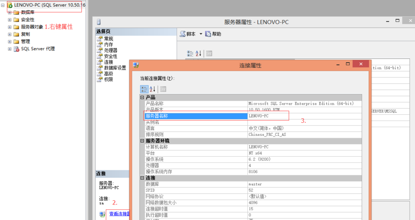Expand the 数据库 folder
Image resolution: width=415 pixels, height=220 pixels.
coord(10,12)
